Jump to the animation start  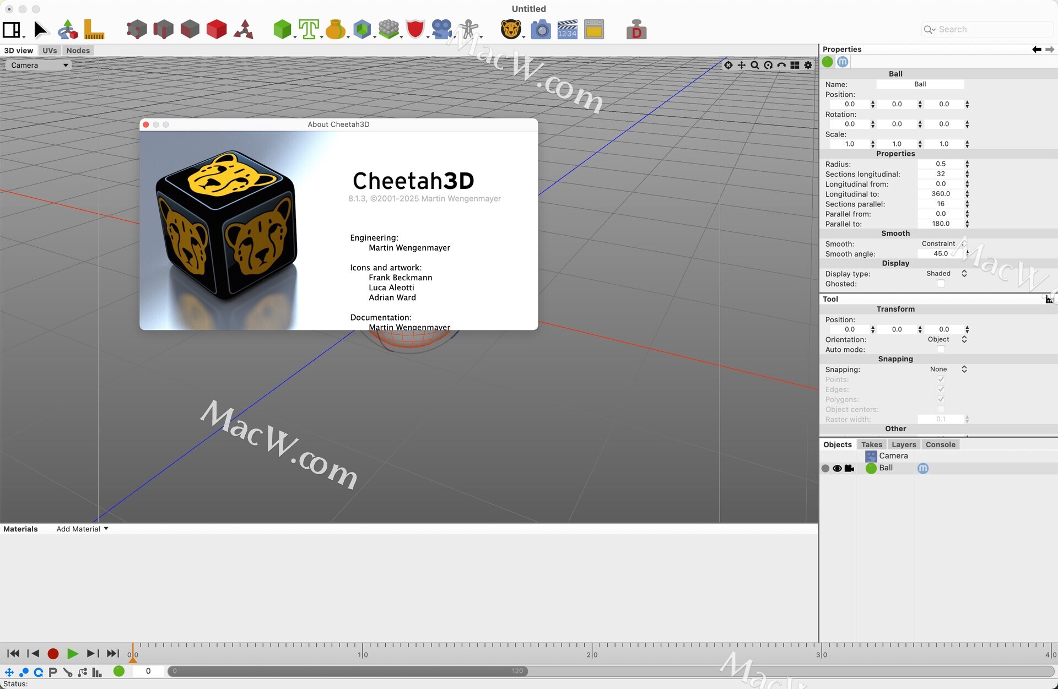pyautogui.click(x=13, y=654)
